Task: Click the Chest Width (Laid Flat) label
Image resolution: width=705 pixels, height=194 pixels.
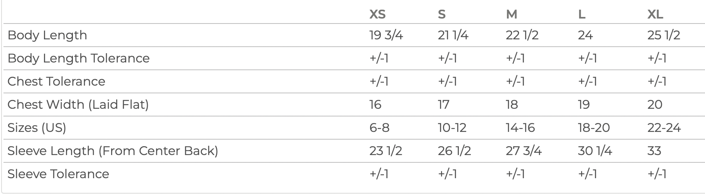Action: (78, 105)
